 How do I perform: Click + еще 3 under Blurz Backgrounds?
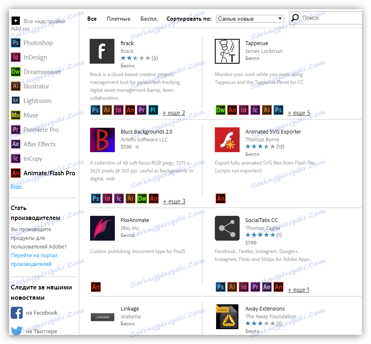[x=174, y=201]
